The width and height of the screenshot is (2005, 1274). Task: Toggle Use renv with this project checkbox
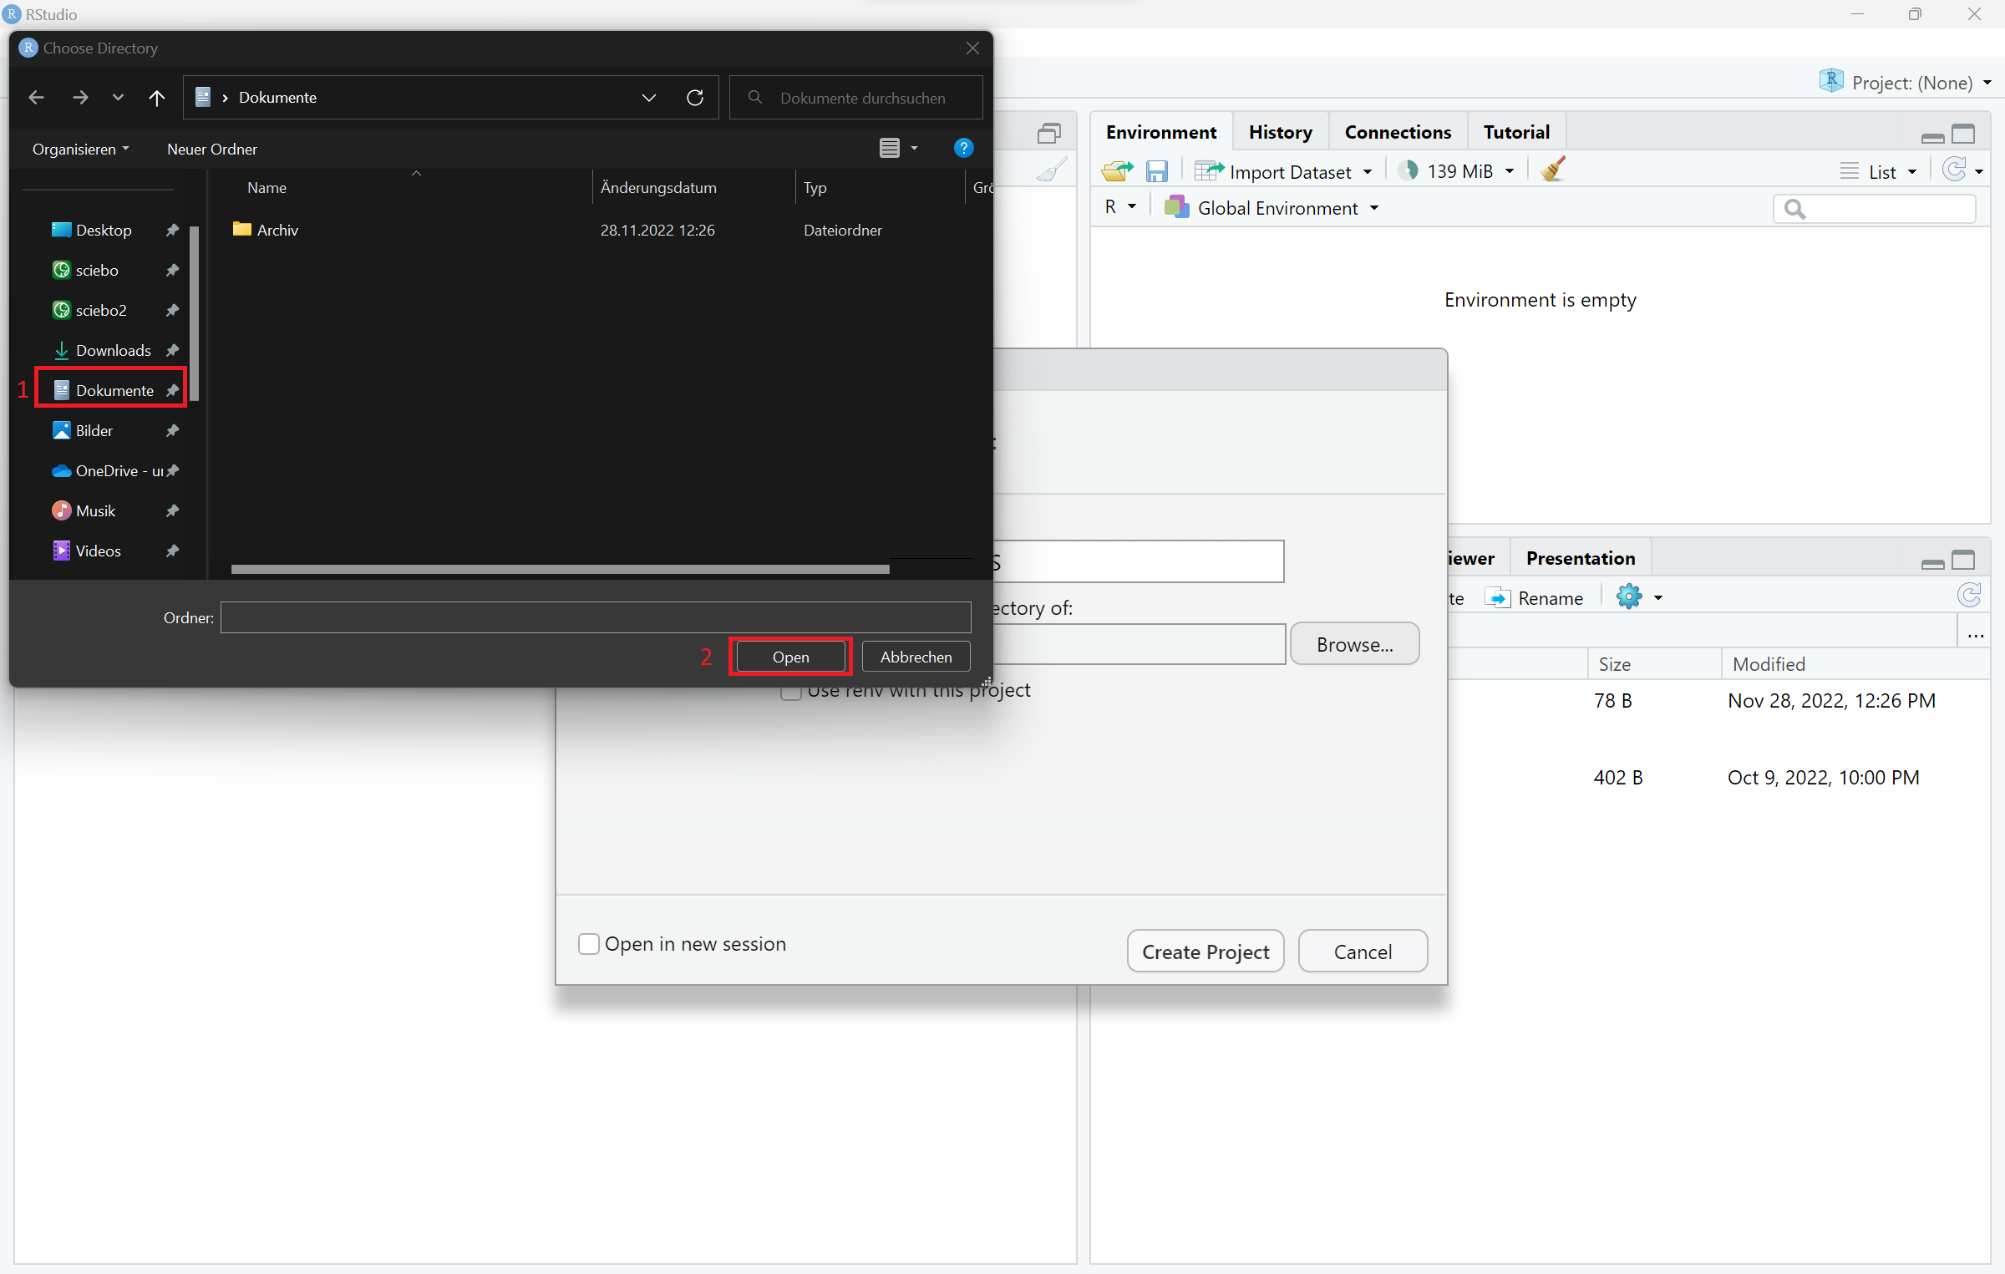tap(790, 692)
